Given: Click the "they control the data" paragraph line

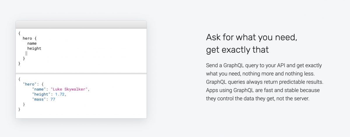Looking at the screenshot, I should point(257,98).
